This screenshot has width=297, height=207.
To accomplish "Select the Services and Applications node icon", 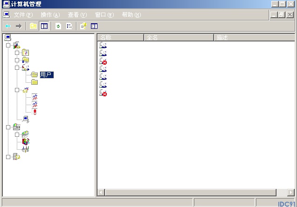I will [16, 157].
